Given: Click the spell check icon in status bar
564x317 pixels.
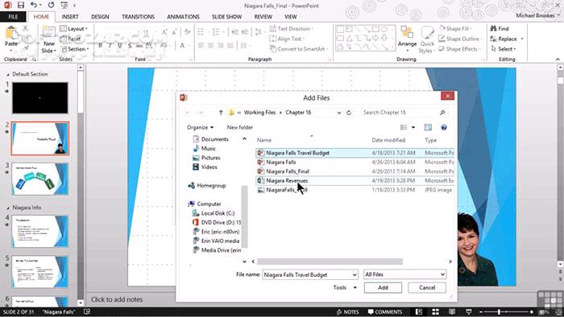Looking at the screenshot, I should (87, 311).
